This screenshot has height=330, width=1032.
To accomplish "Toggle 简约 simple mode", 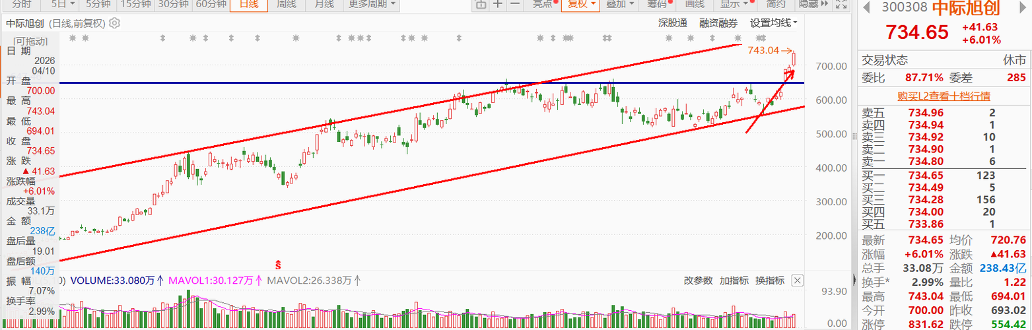I will coord(776,4).
